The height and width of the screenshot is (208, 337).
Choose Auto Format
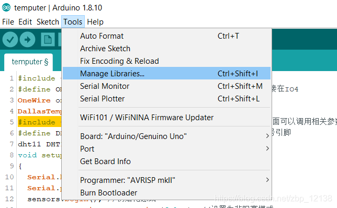(x=166, y=36)
